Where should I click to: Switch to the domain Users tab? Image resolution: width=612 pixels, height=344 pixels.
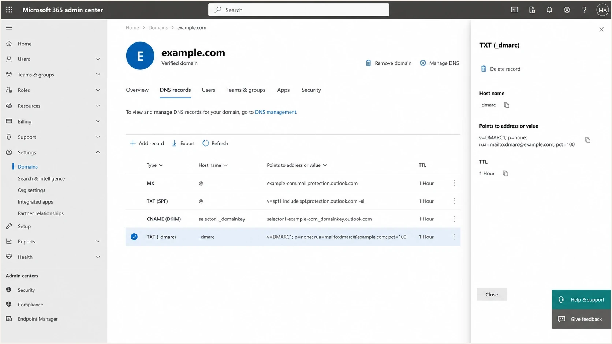tap(209, 90)
